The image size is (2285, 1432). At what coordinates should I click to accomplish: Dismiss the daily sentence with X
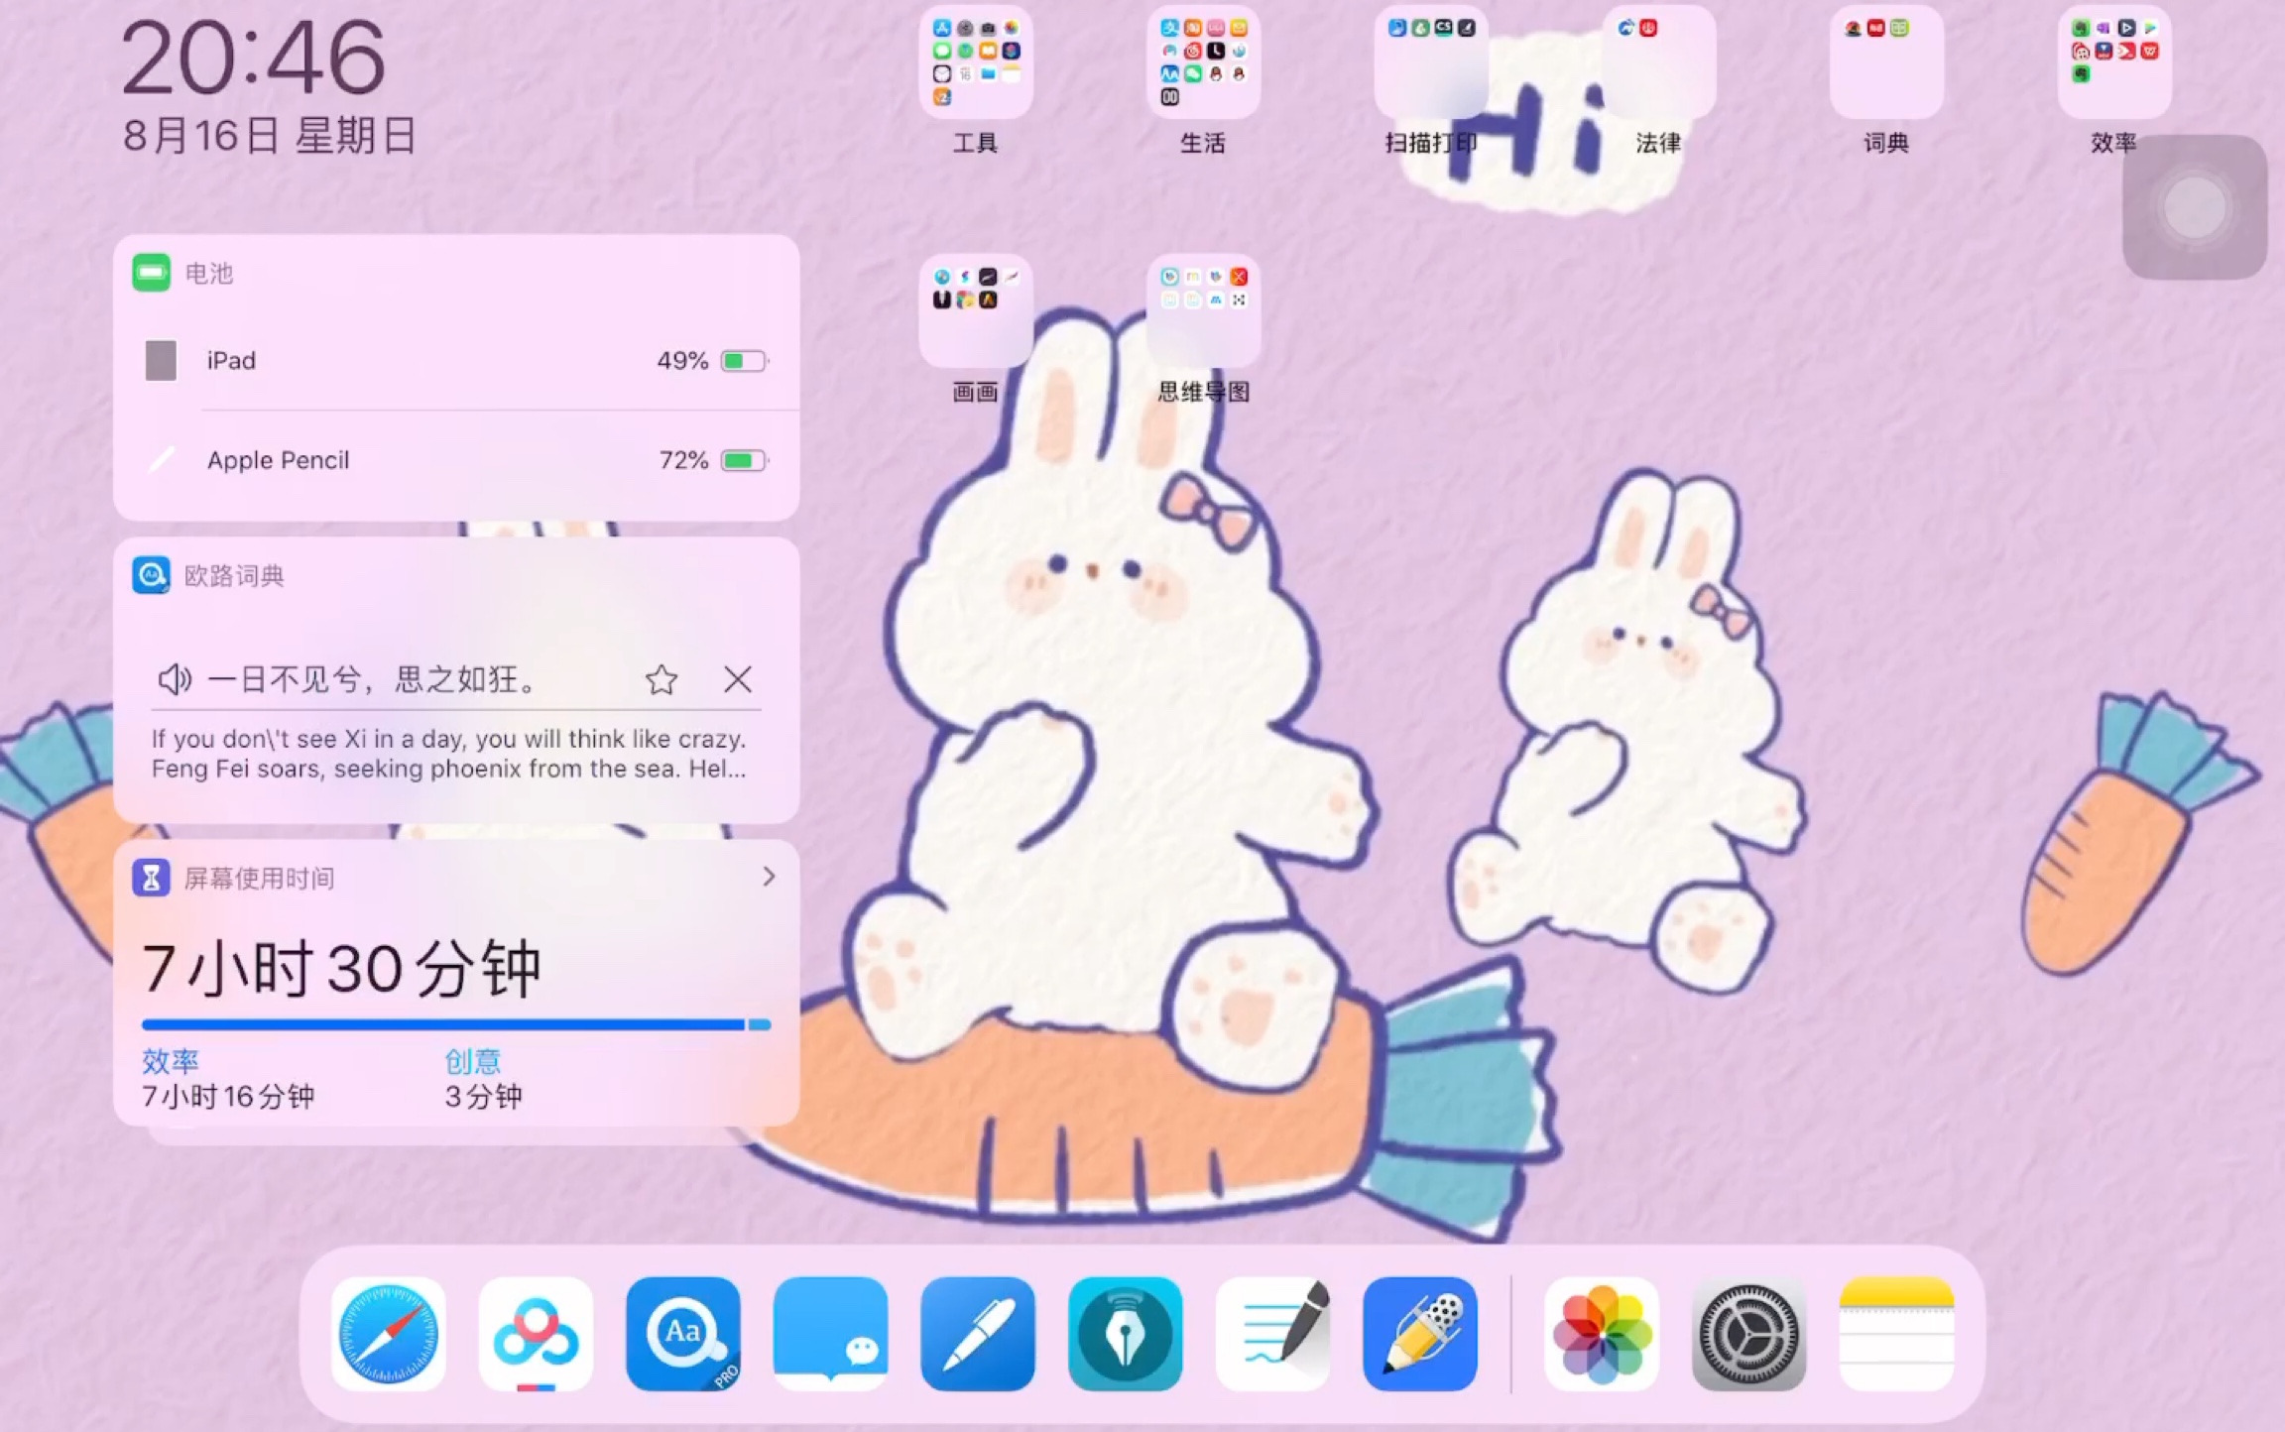click(x=738, y=679)
